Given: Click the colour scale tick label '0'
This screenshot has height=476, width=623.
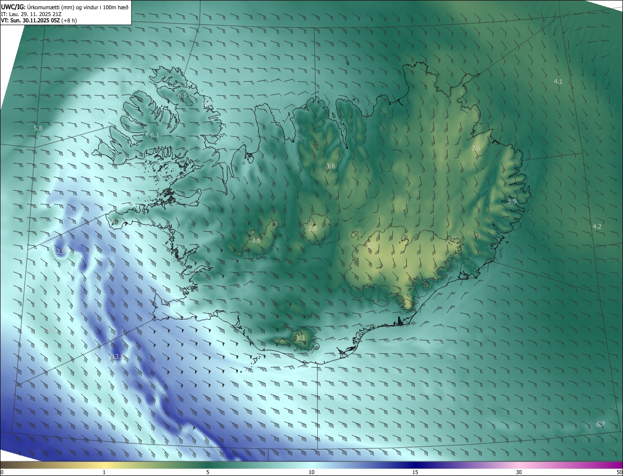Looking at the screenshot, I should (2, 472).
